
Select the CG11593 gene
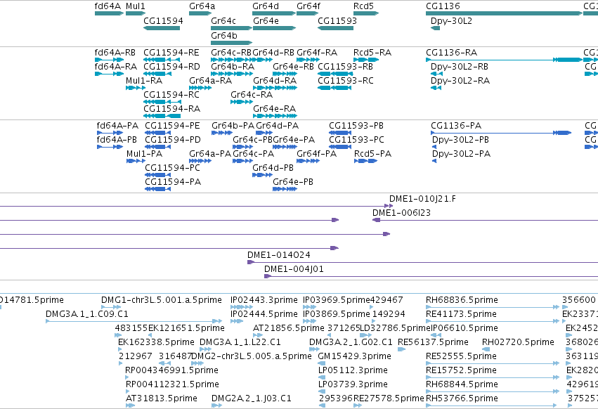(x=336, y=28)
